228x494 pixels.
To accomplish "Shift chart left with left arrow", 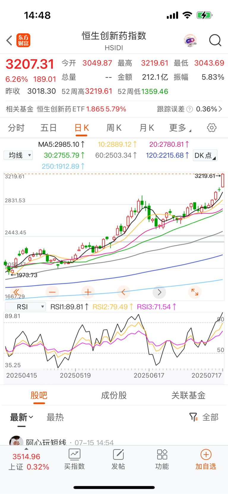I will point(123,292).
